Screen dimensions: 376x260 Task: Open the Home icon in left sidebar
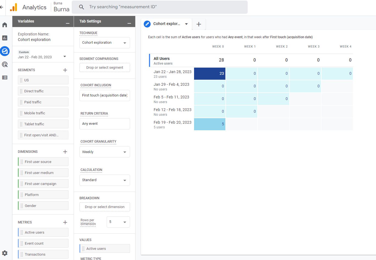[5, 25]
